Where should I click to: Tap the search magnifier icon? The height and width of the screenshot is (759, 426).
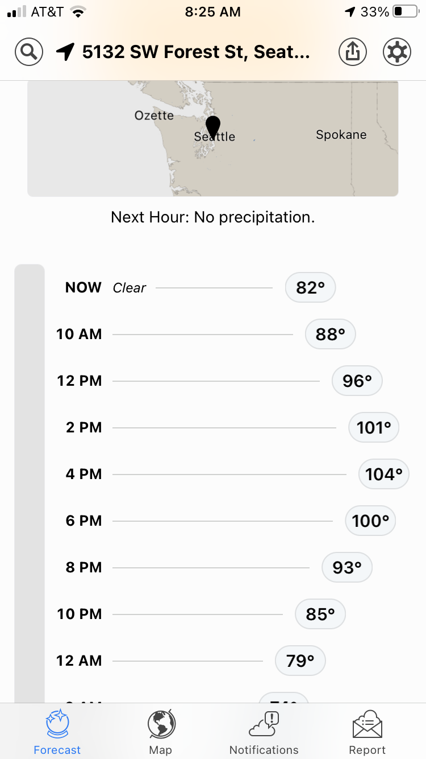pos(28,52)
